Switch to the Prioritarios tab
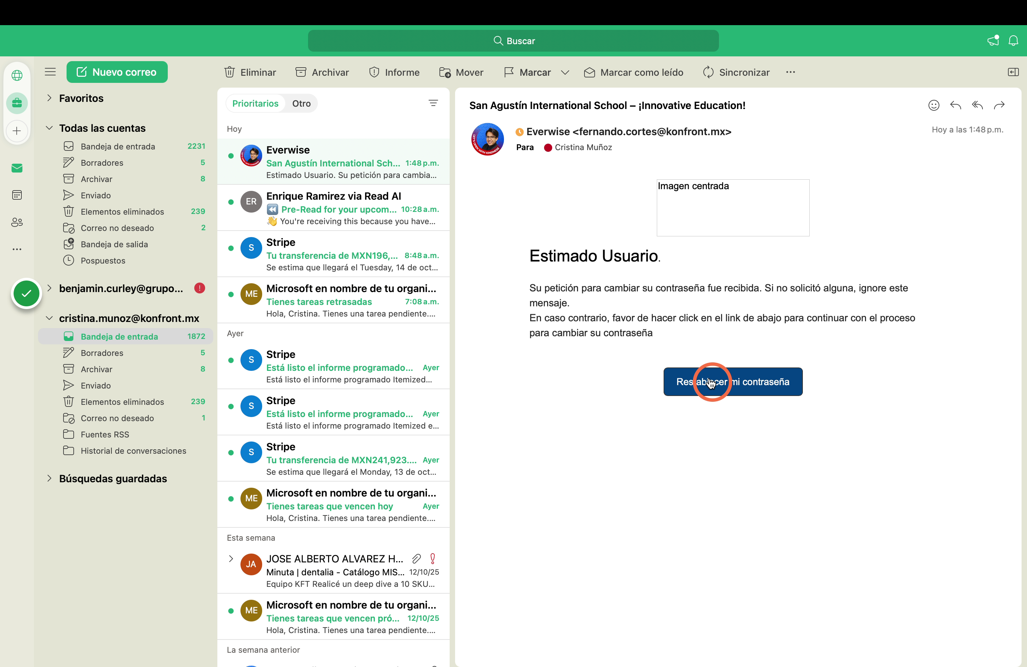This screenshot has height=667, width=1027. (255, 104)
